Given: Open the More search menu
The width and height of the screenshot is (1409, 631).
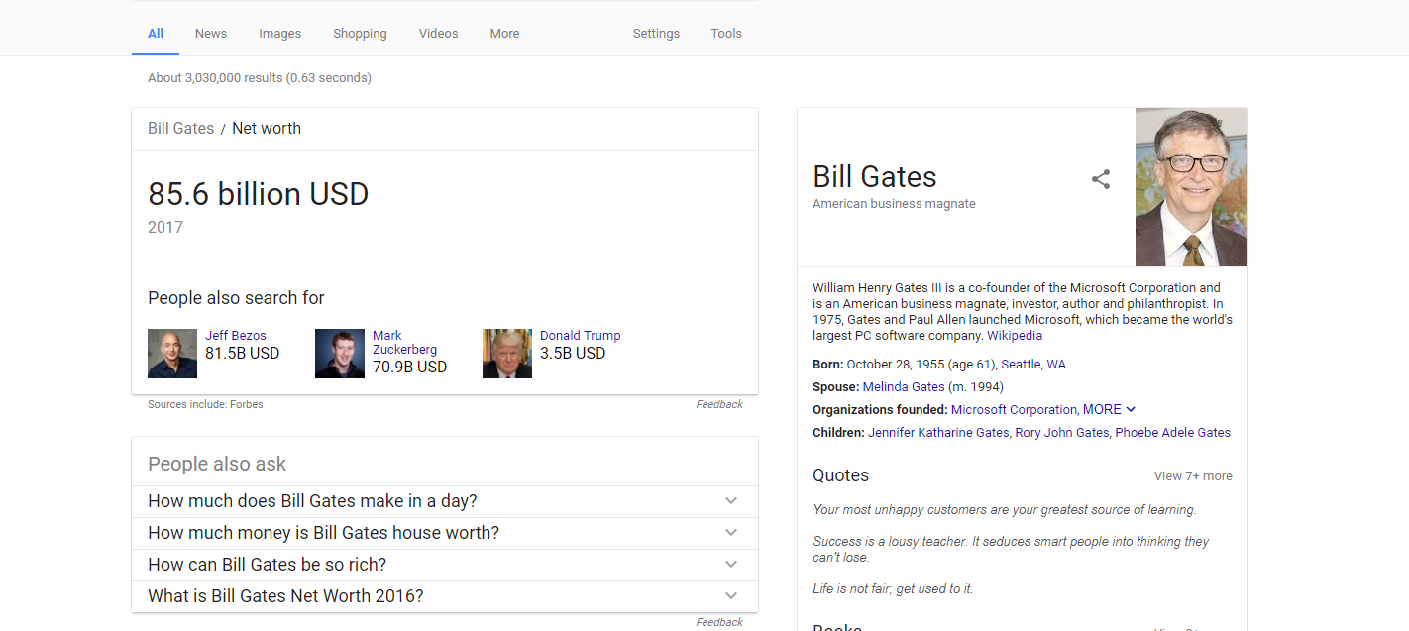Looking at the screenshot, I should pyautogui.click(x=504, y=34).
